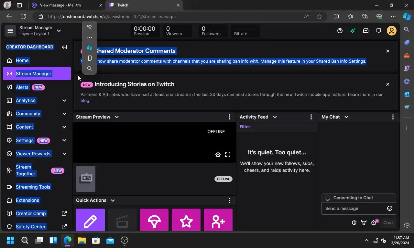Dismiss the Introducing Stories on Twitch banner
The image size is (414, 248).
(388, 84)
